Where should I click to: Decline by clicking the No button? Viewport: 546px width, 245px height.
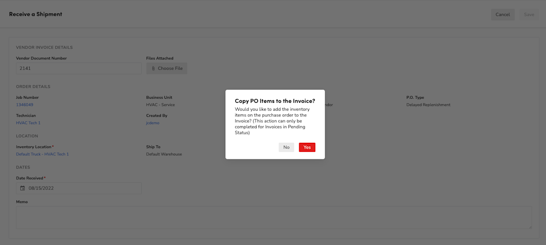coord(286,147)
